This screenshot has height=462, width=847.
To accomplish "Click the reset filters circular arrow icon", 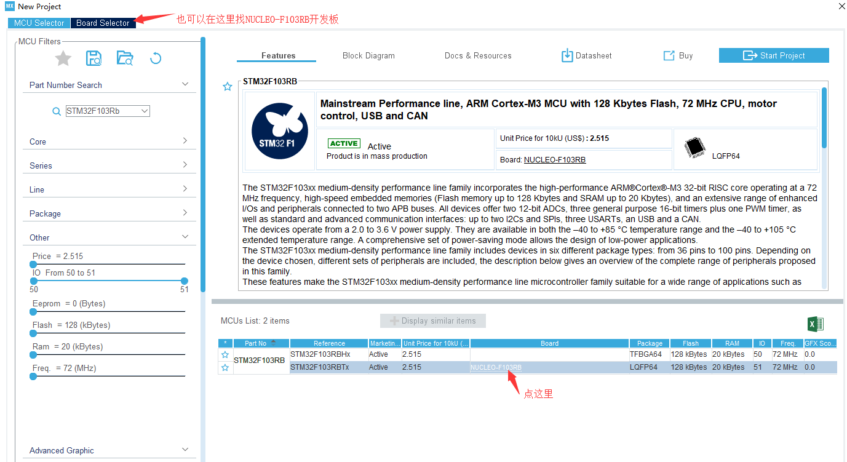I will pyautogui.click(x=156, y=58).
